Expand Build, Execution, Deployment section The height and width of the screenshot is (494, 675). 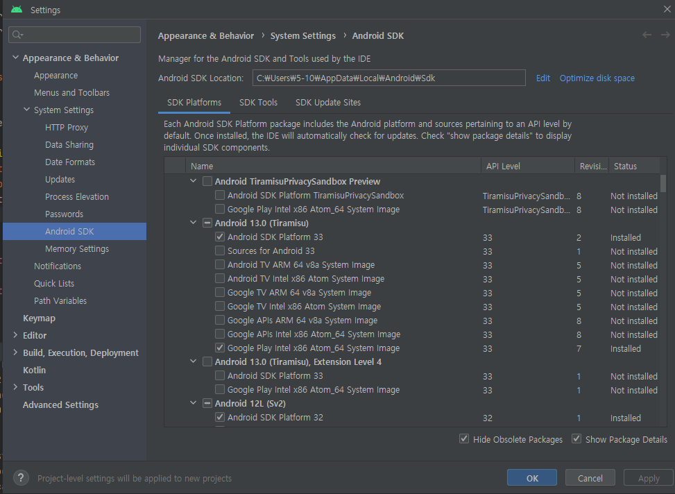click(x=15, y=352)
